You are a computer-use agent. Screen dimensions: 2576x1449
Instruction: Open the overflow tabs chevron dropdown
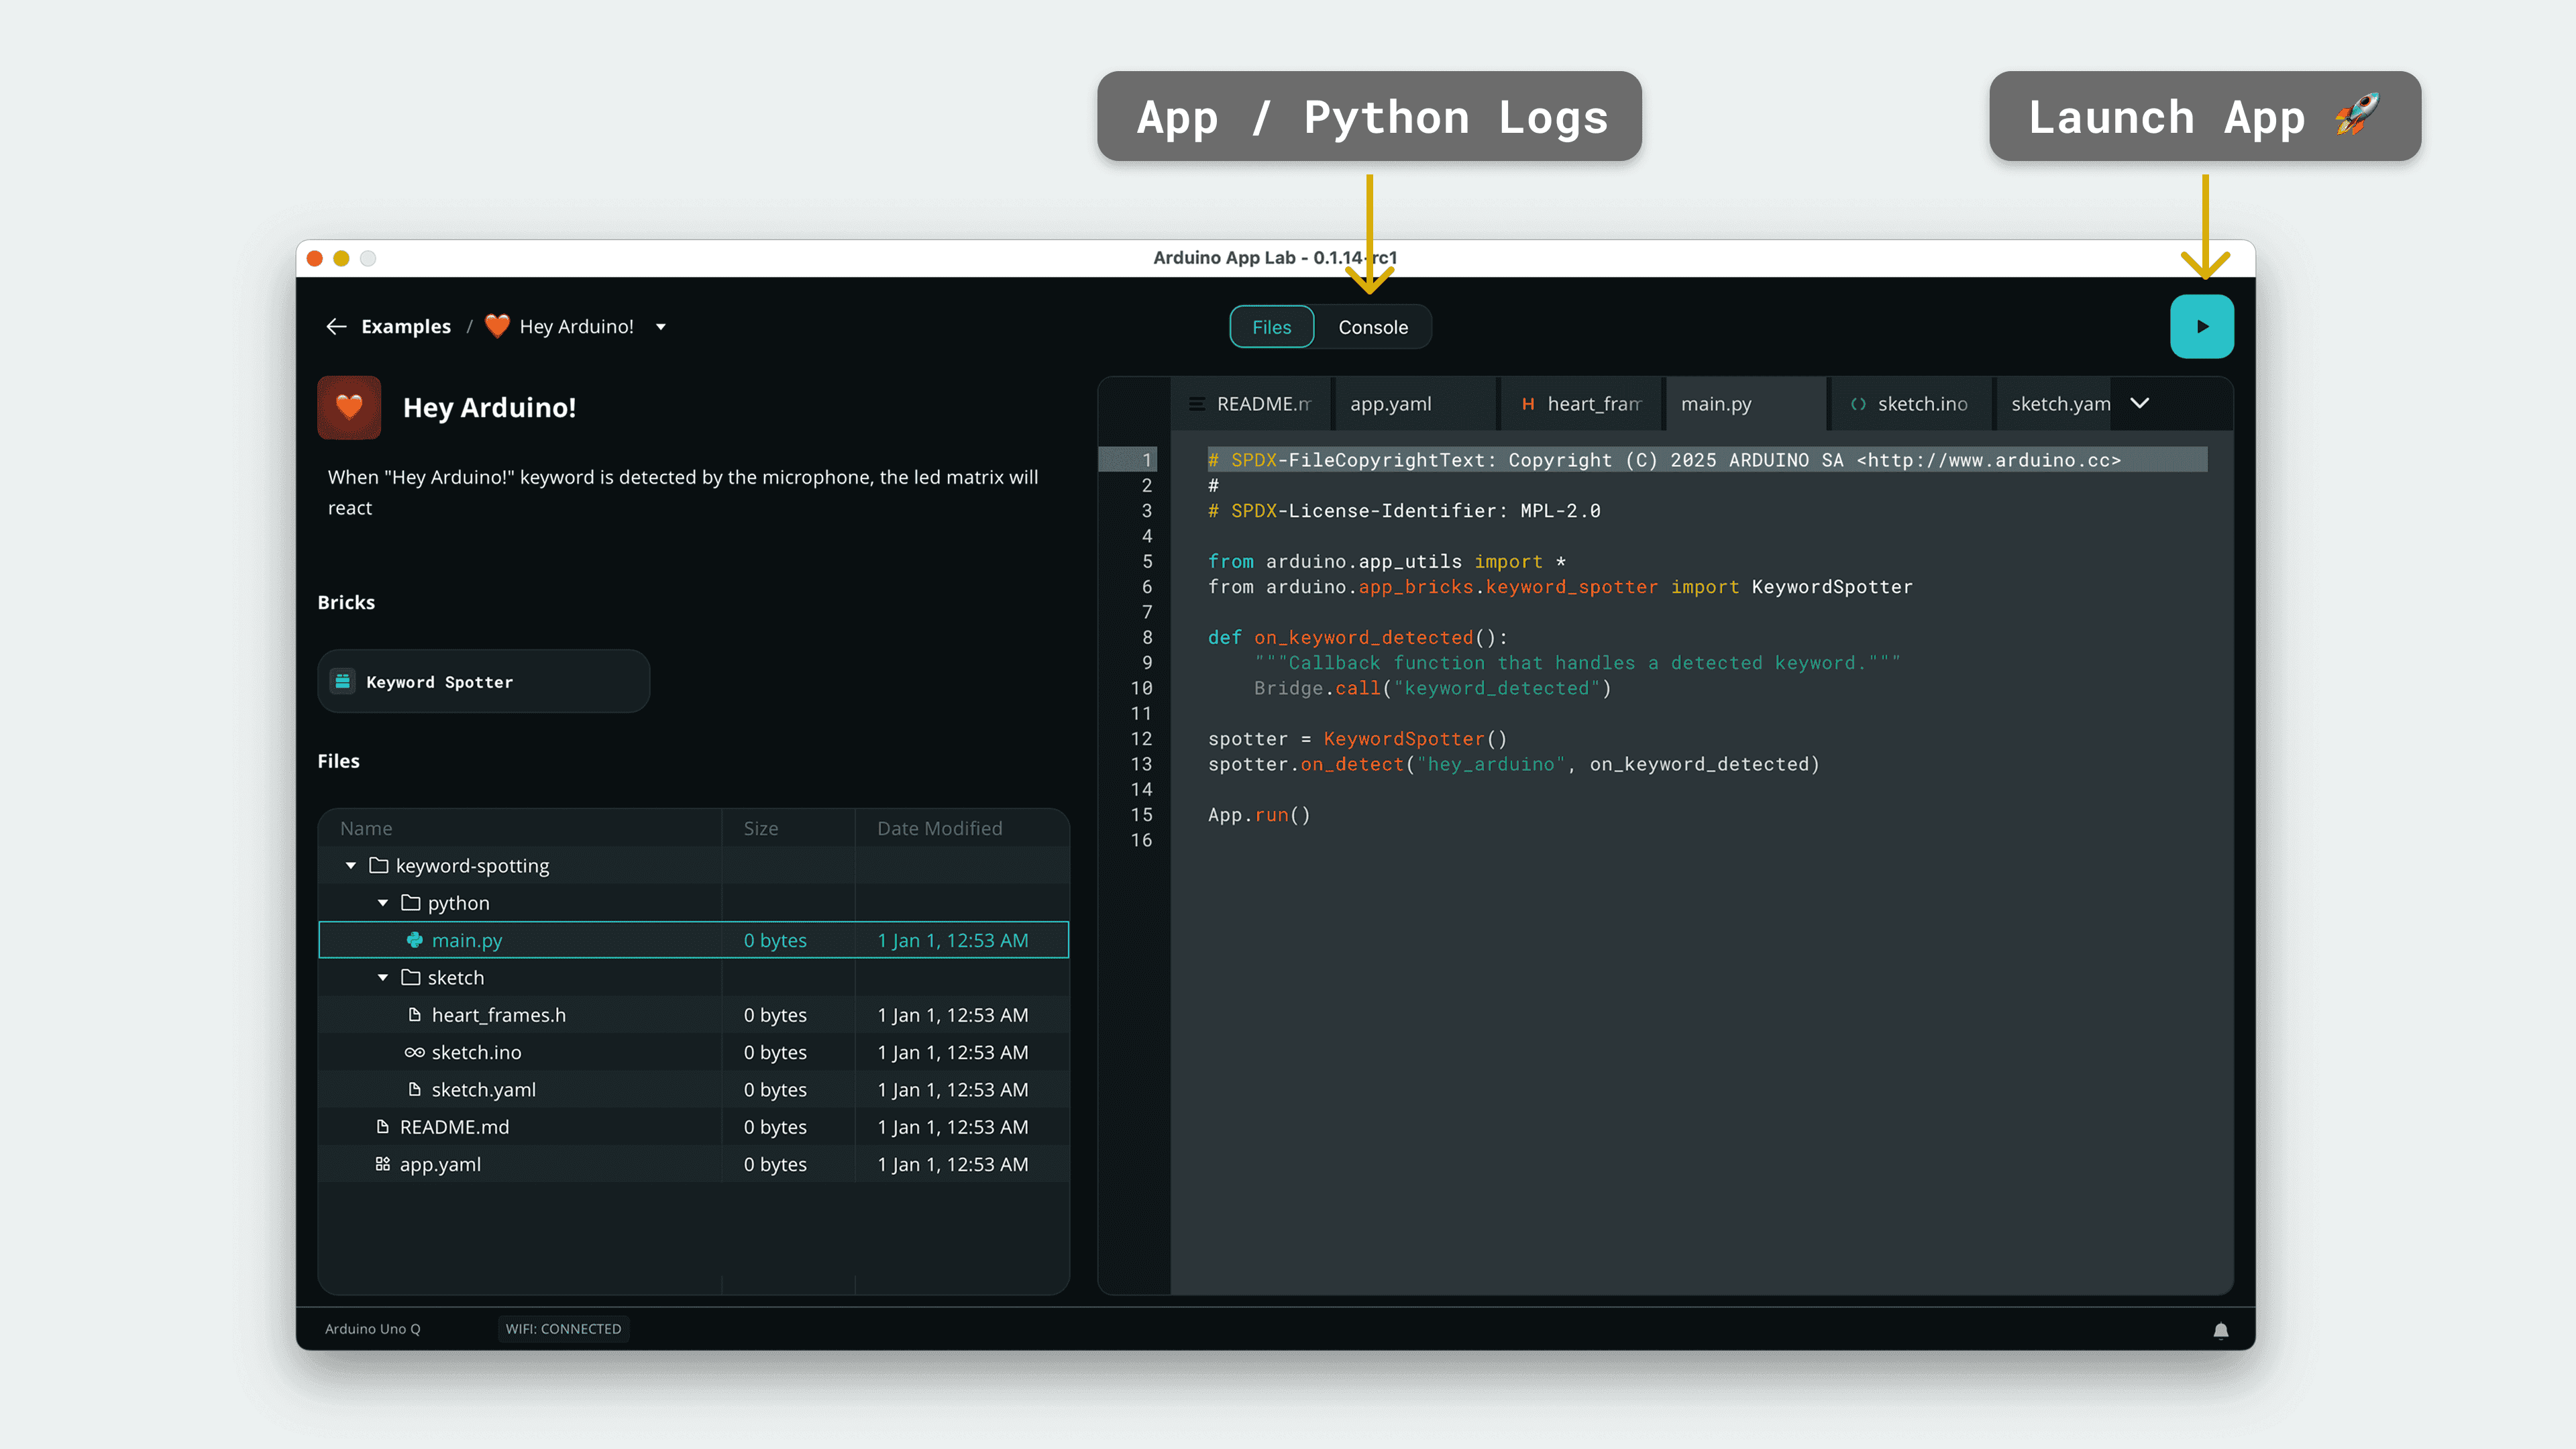2140,403
